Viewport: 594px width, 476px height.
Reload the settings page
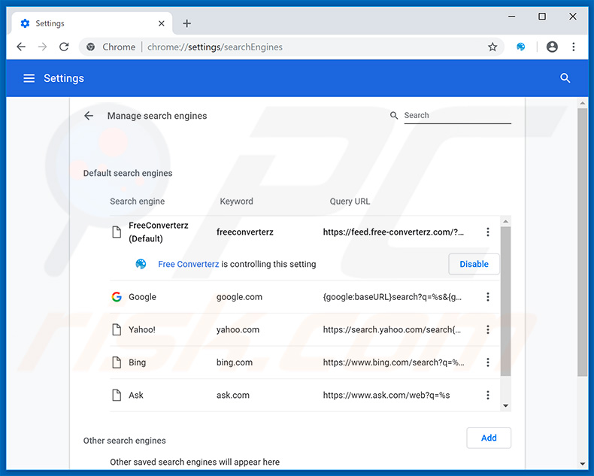(64, 47)
